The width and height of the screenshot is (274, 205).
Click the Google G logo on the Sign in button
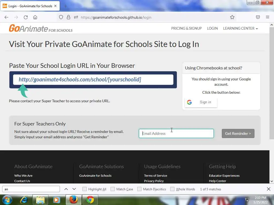[x=189, y=102]
